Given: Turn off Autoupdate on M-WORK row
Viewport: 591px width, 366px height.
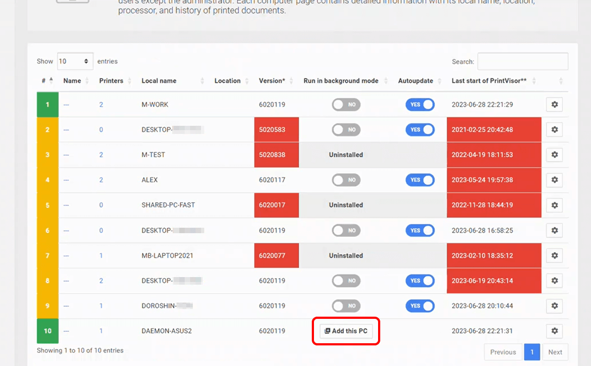Looking at the screenshot, I should coord(420,105).
